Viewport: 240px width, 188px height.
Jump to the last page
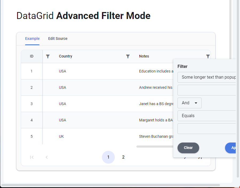point(200,157)
